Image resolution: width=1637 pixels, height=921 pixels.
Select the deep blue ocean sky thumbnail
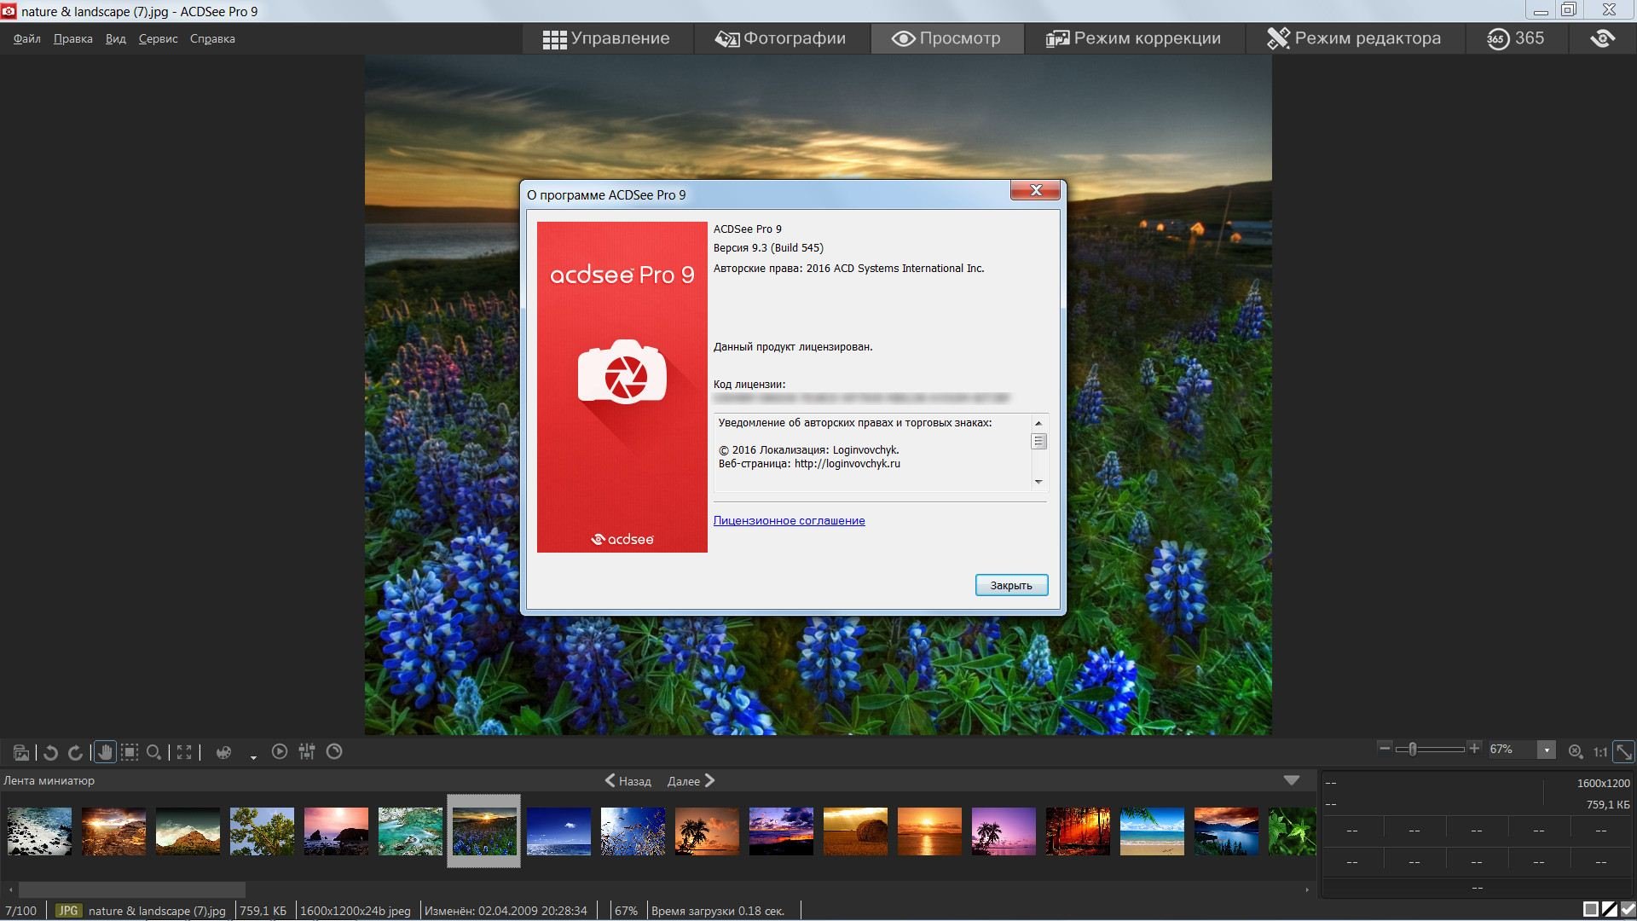tap(558, 831)
